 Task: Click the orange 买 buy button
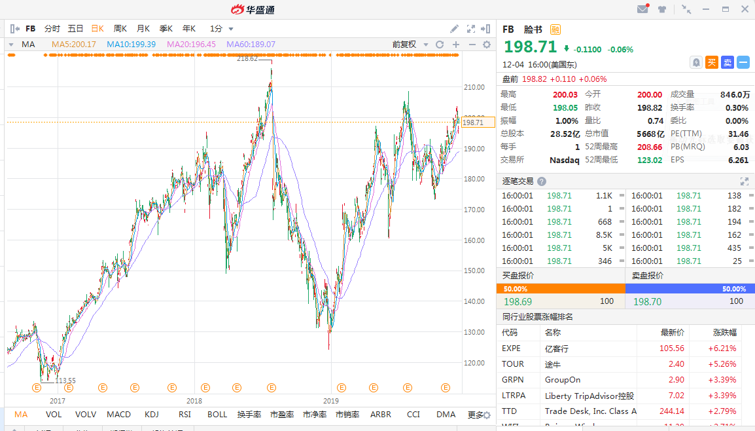[x=712, y=62]
